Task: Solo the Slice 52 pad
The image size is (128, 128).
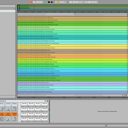Action: tap(47, 106)
